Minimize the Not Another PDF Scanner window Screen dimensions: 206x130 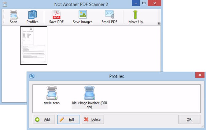[x=136, y=3]
